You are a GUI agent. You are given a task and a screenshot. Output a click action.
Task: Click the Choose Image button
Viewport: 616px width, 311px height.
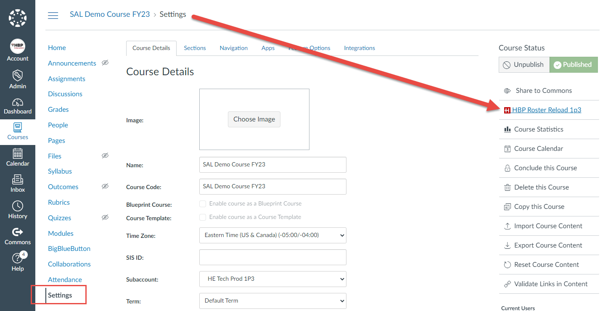coord(254,119)
